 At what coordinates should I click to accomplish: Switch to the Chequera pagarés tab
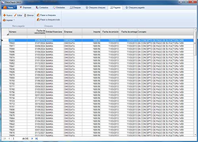click(x=135, y=7)
